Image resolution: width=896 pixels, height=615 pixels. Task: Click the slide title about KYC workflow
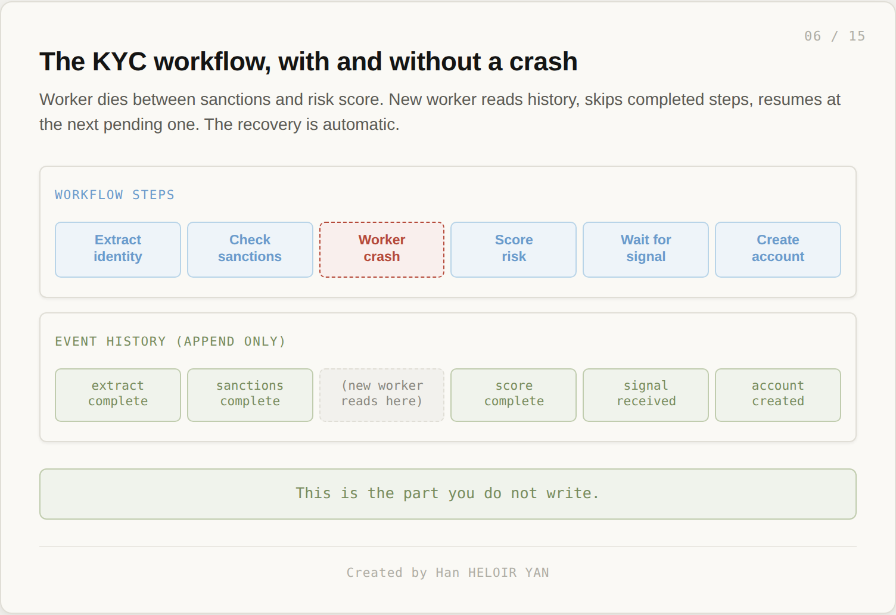309,61
